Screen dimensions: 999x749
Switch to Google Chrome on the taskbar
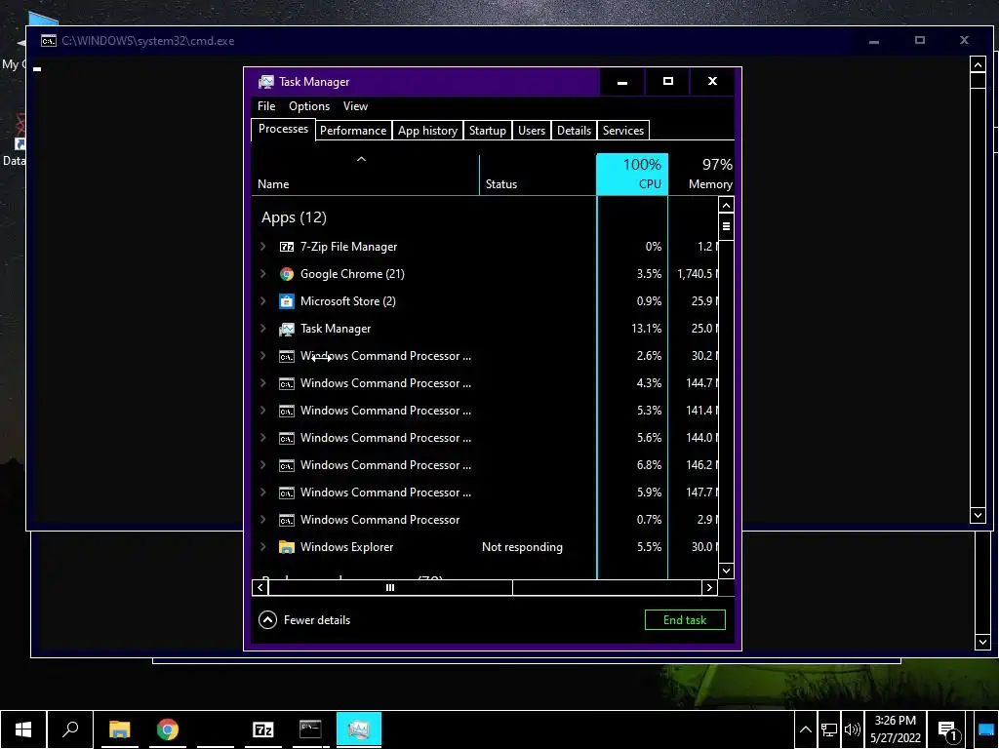click(x=168, y=729)
